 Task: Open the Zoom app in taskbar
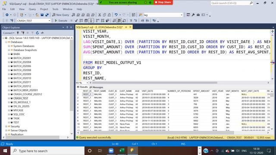tap(111, 151)
